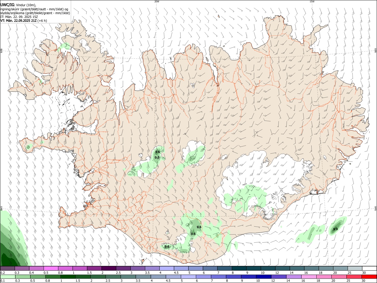Screen dimensions: 377x283
Task: Click the 'rigning/skúrir' legend description line
Action: click(x=34, y=9)
